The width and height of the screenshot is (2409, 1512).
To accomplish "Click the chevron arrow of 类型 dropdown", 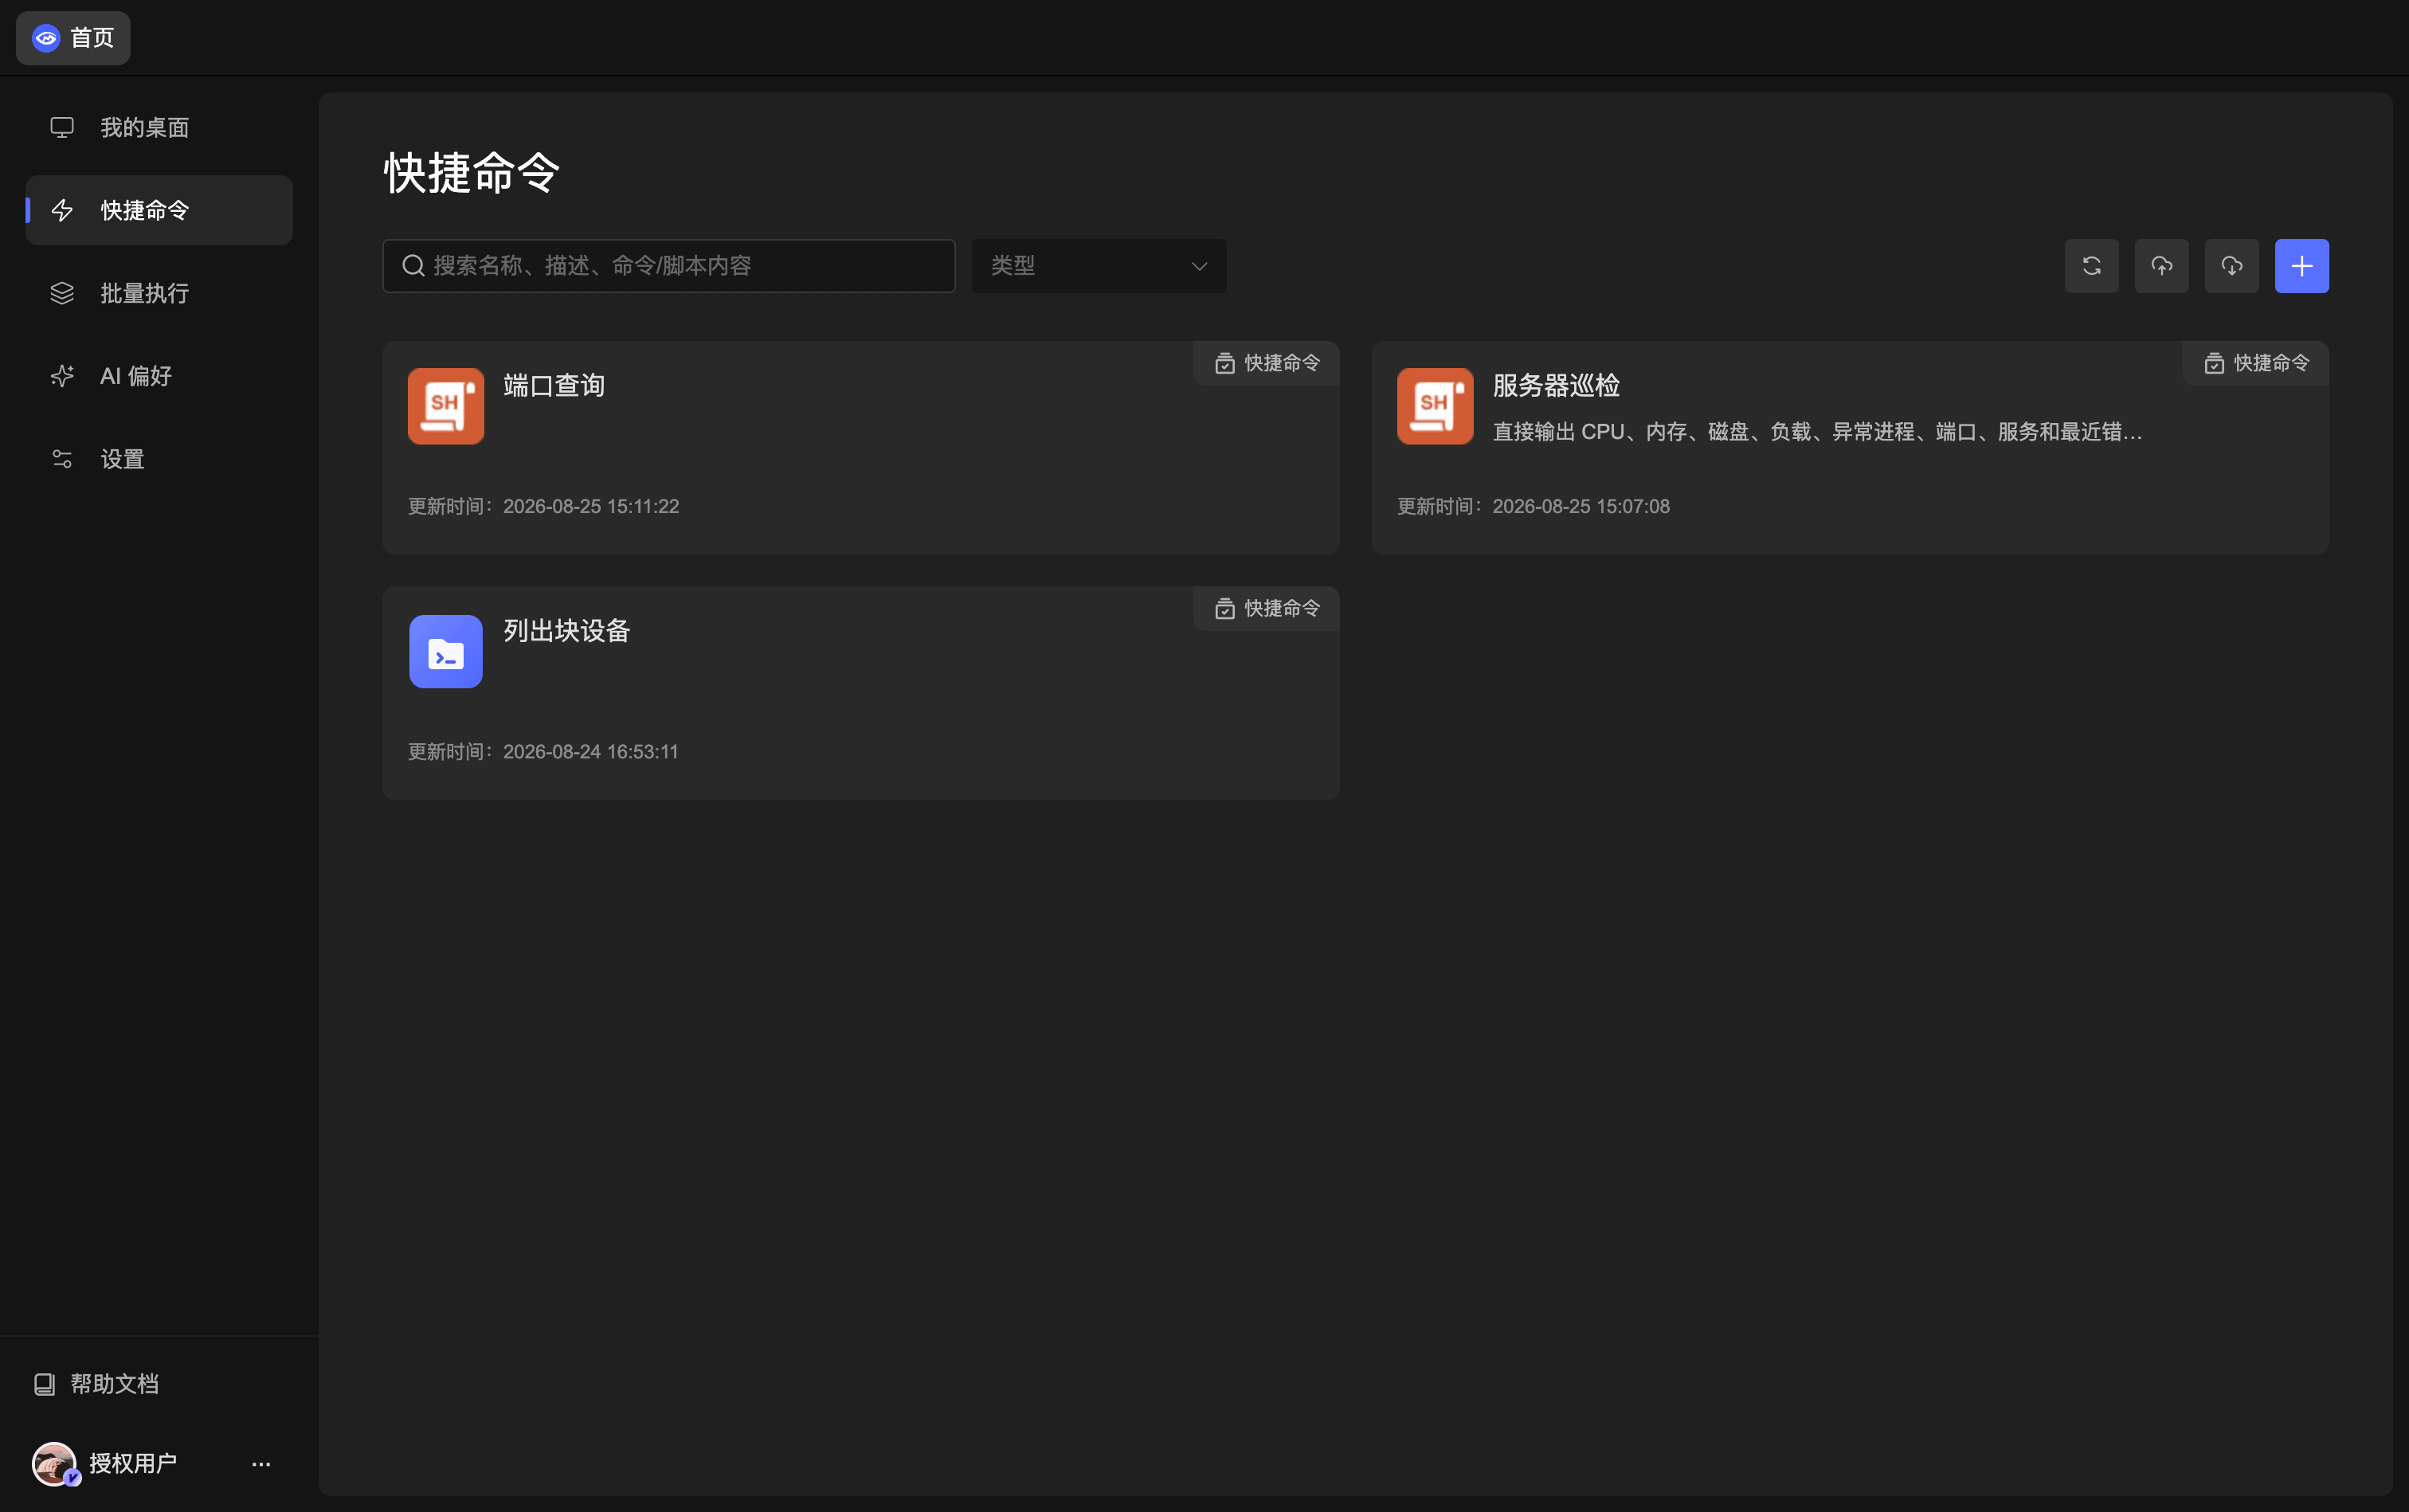I will pos(1199,267).
